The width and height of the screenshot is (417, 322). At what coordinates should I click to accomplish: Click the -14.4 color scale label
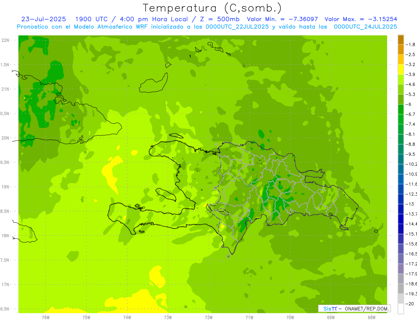tap(411, 224)
